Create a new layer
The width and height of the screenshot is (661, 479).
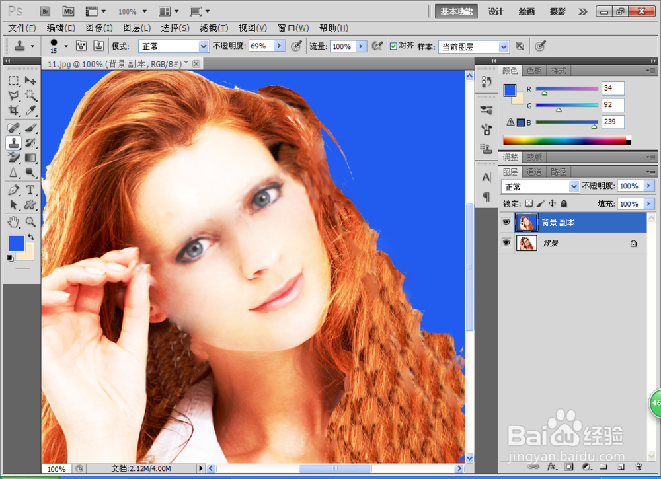(621, 467)
